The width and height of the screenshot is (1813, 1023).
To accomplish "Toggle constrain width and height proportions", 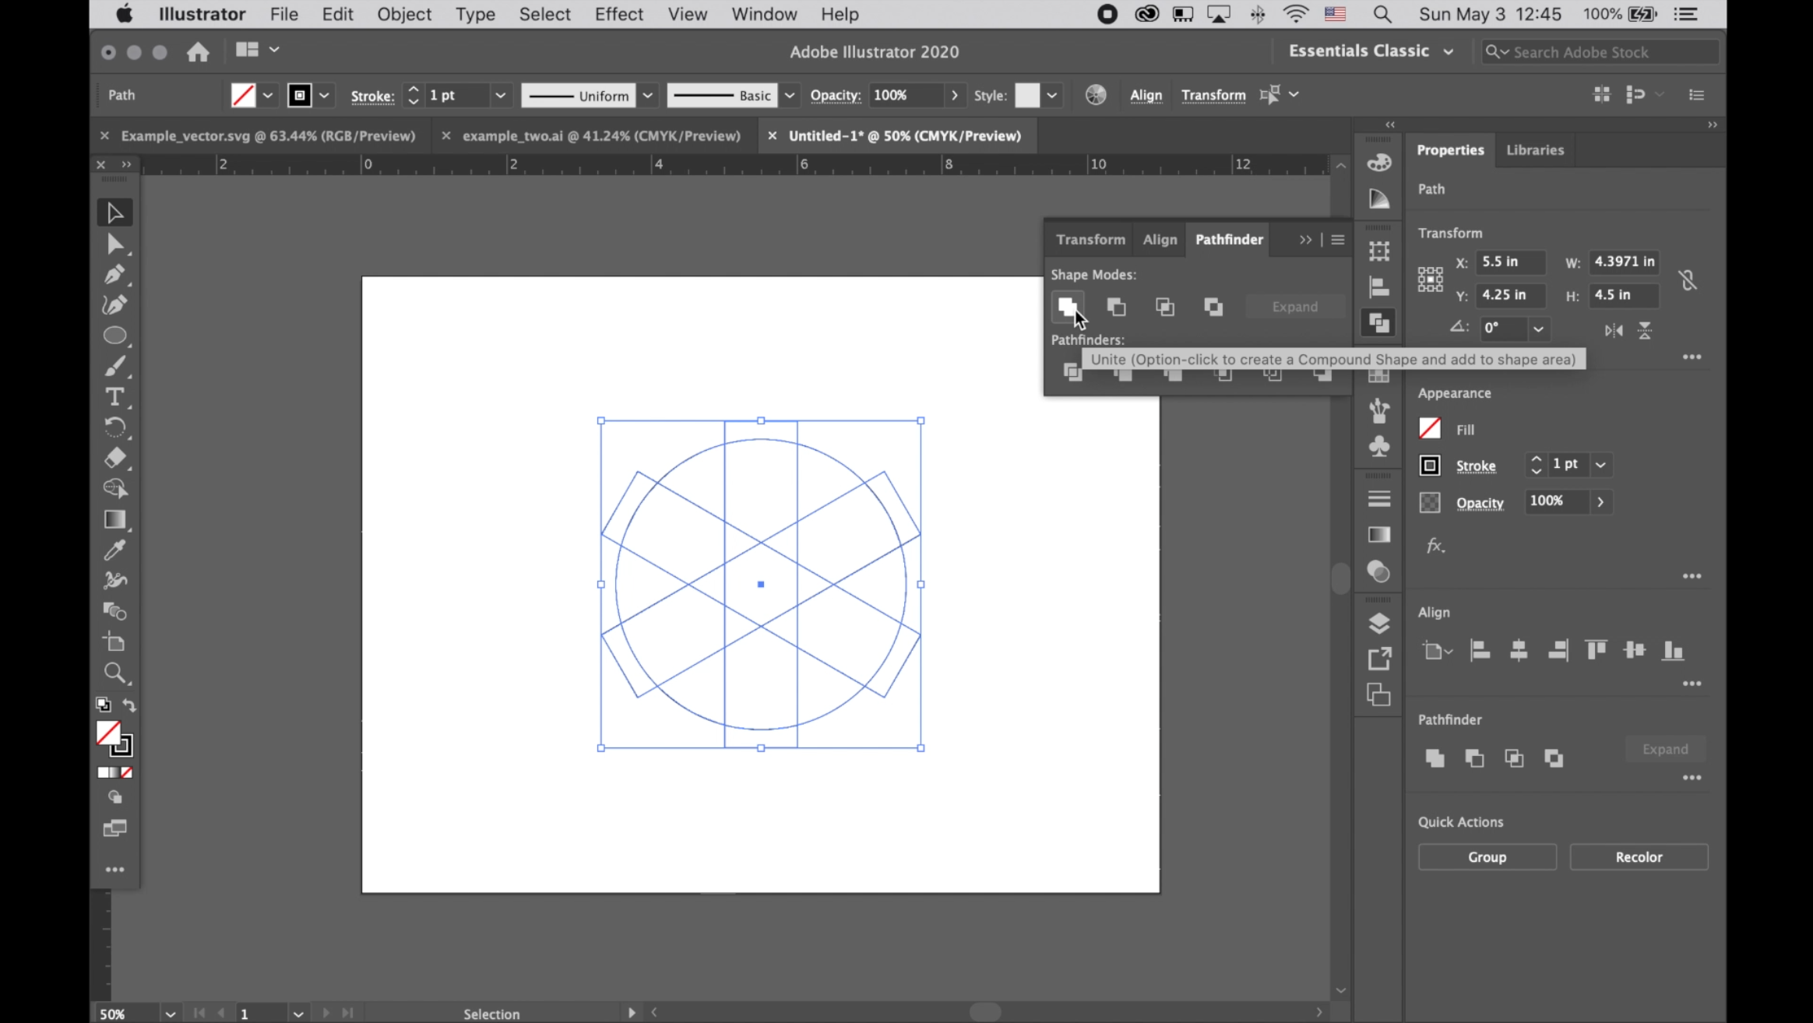I will pos(1687,279).
